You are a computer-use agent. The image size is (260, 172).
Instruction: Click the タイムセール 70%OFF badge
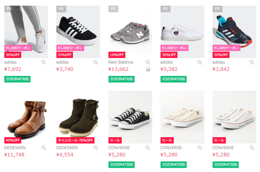click(75, 140)
